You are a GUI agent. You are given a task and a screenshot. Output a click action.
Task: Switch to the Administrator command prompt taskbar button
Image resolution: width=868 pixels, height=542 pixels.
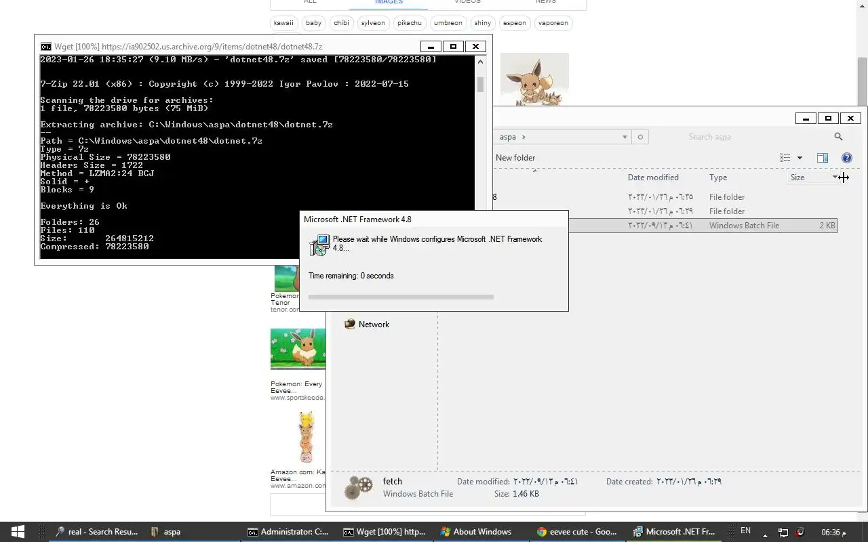tap(289, 532)
